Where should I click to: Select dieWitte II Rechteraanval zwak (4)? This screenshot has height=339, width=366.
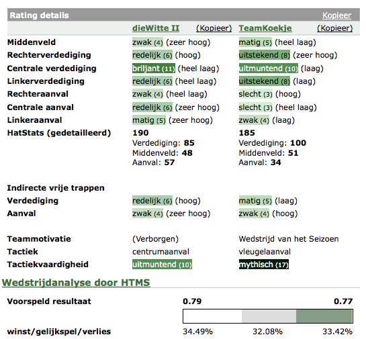click(x=148, y=94)
